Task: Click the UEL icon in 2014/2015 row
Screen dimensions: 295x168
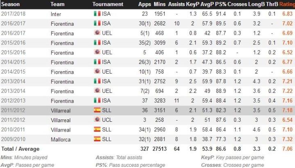Action: pyautogui.click(x=97, y=72)
